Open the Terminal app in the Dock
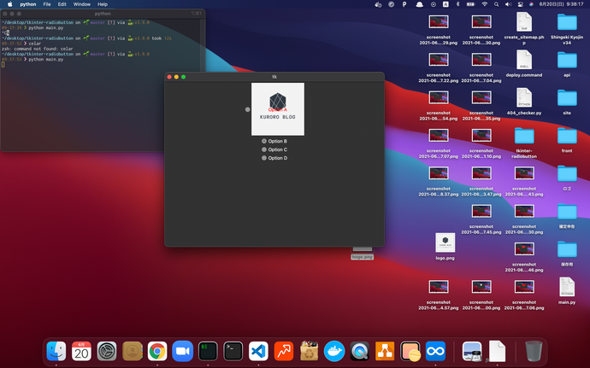 tap(233, 351)
